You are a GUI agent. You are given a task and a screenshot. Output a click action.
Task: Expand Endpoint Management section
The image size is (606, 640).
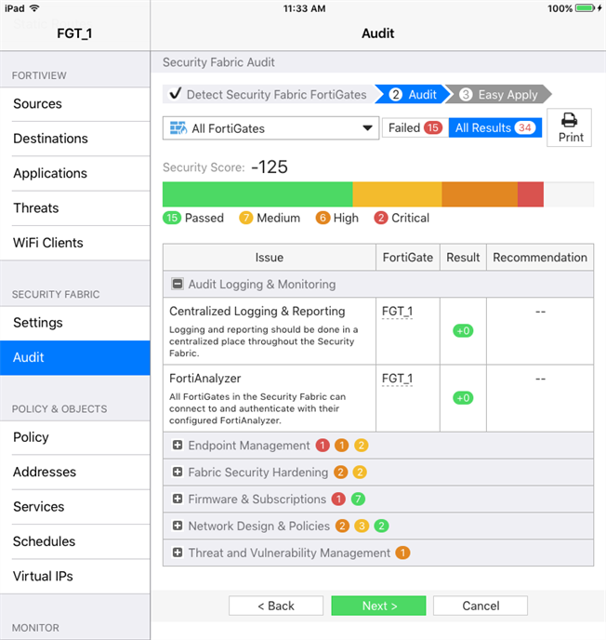pos(178,446)
